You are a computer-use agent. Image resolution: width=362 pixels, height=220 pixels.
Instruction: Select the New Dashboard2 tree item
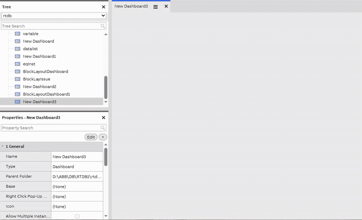40,87
